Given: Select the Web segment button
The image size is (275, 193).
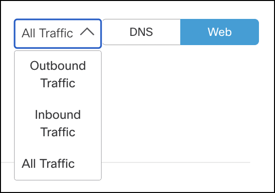Looking at the screenshot, I should [x=220, y=32].
